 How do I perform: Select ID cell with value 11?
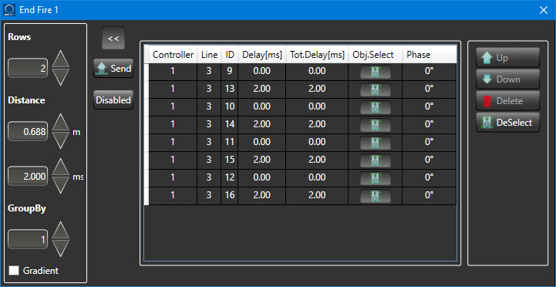pyautogui.click(x=230, y=142)
